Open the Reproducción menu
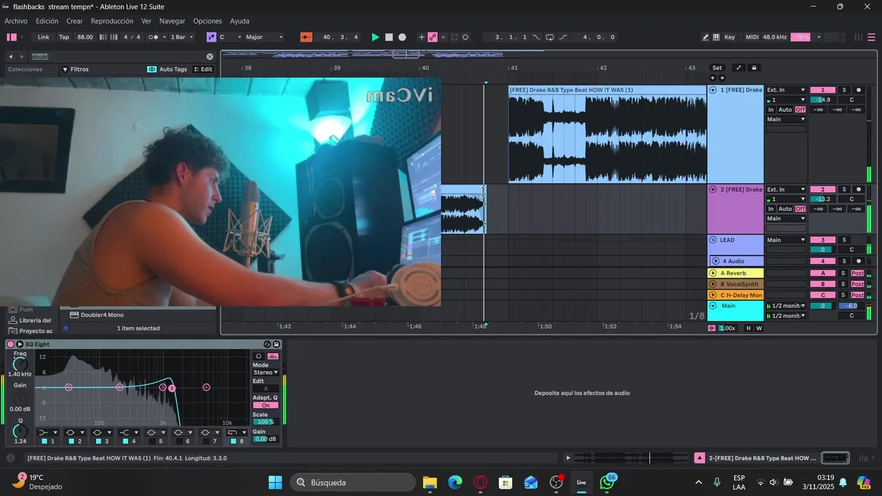 112,21
